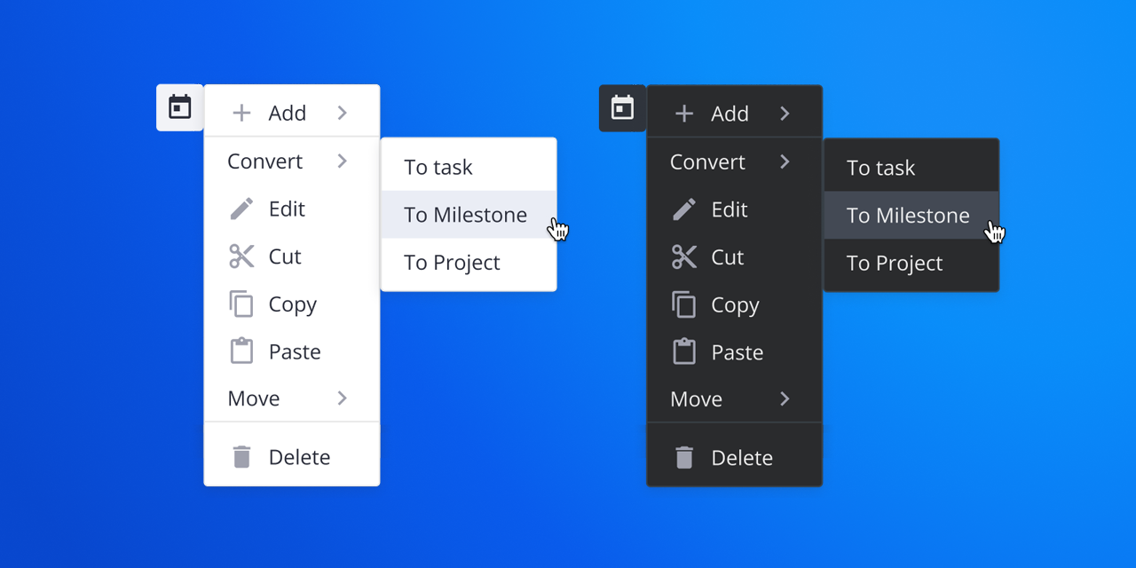Image resolution: width=1136 pixels, height=568 pixels.
Task: Click the scissors Cut icon in light menu
Action: pyautogui.click(x=241, y=256)
